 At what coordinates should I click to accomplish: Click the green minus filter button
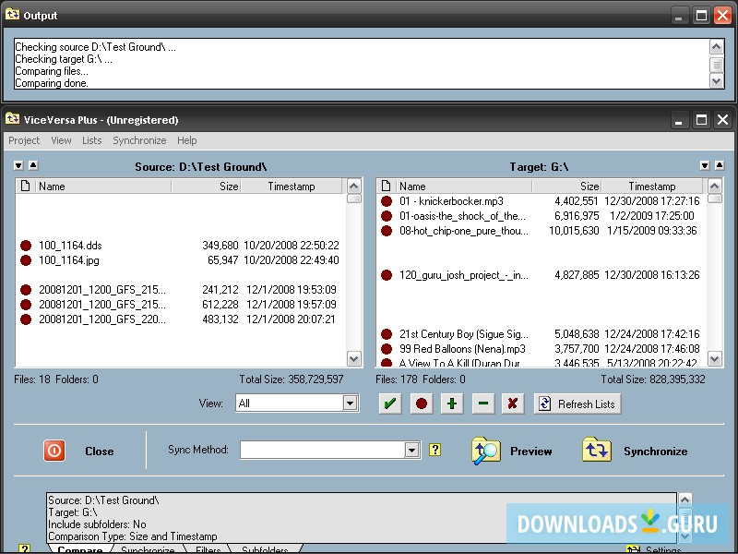click(482, 403)
